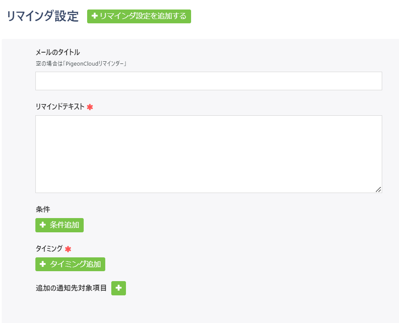Add a timing via タイミング追加 button
Screen dimensions: 399x323
(70, 264)
